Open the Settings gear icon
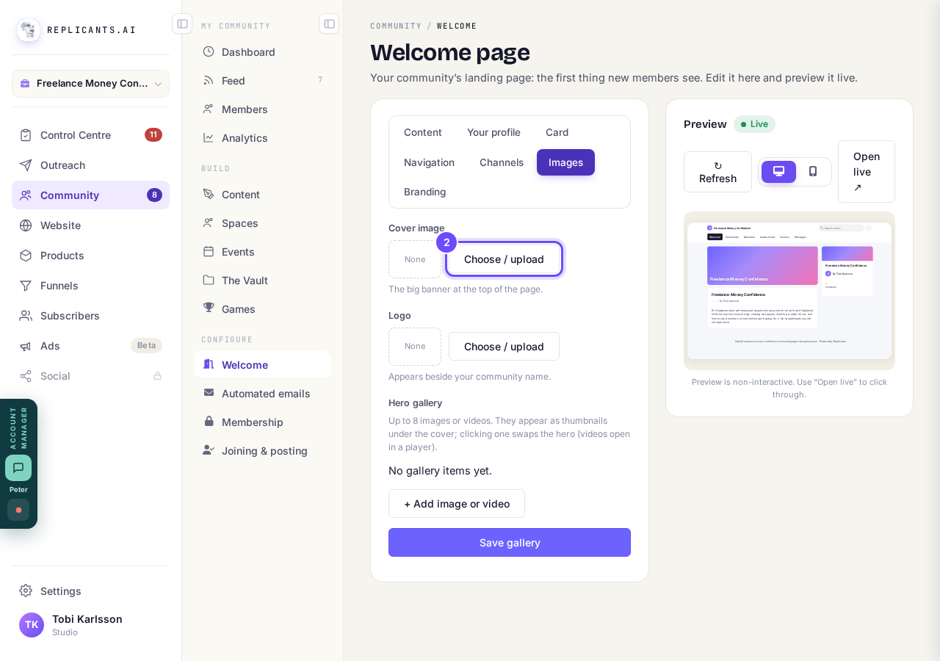Viewport: 940px width, 661px height. coord(26,590)
